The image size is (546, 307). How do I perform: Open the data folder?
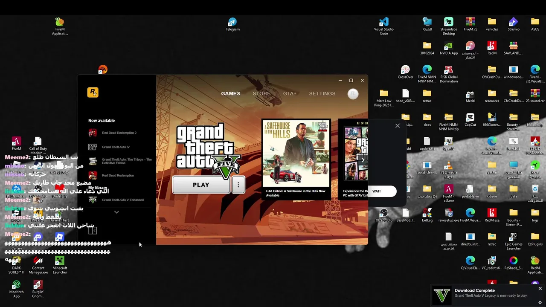point(514,191)
